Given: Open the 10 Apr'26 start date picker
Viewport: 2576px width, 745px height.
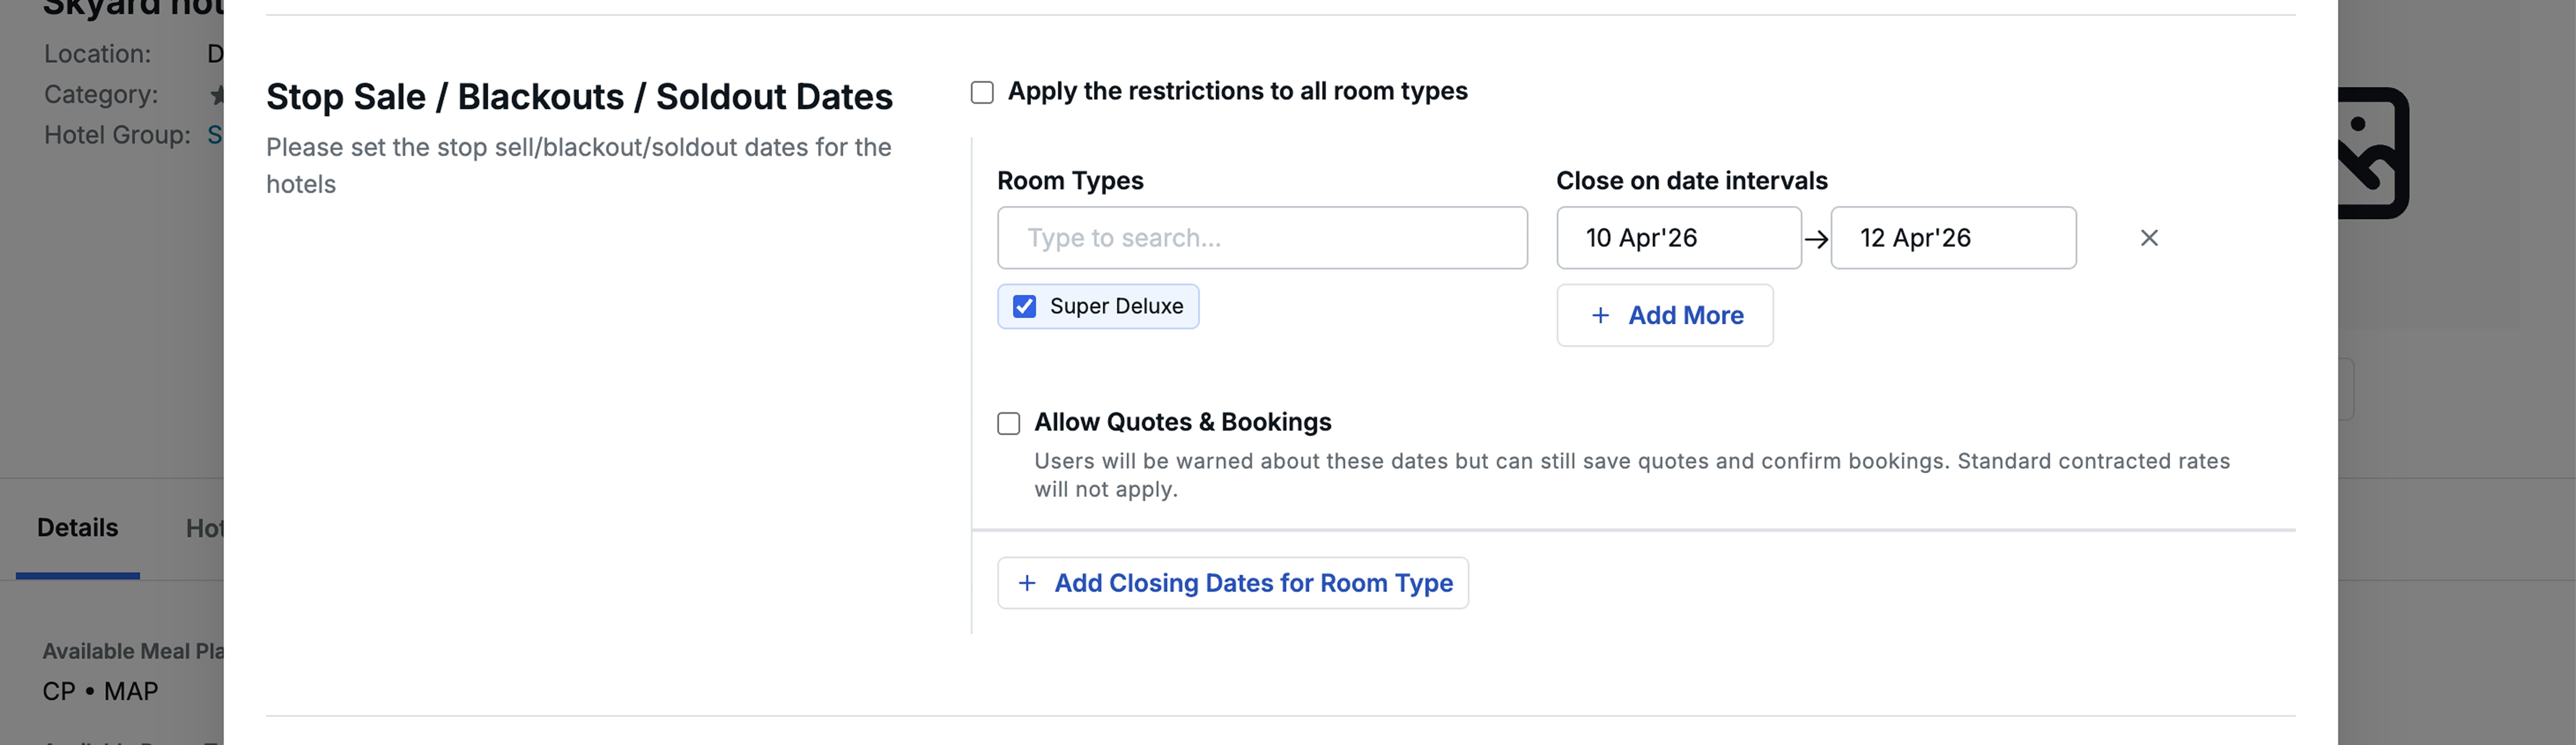Looking at the screenshot, I should [x=1678, y=238].
